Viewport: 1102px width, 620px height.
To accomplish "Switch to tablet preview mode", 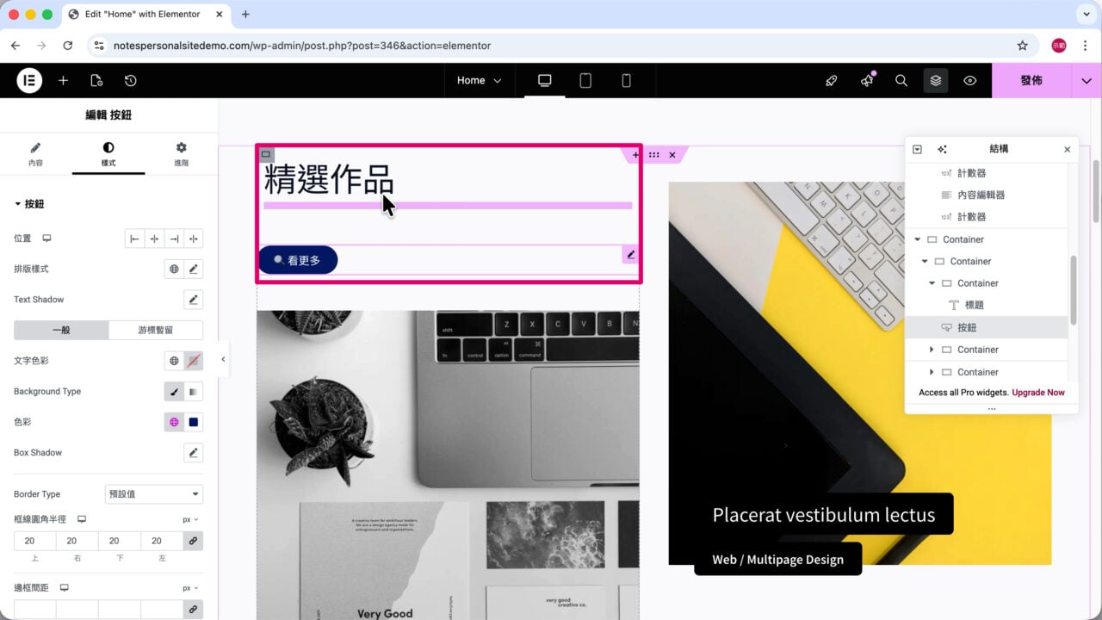I will pos(585,80).
